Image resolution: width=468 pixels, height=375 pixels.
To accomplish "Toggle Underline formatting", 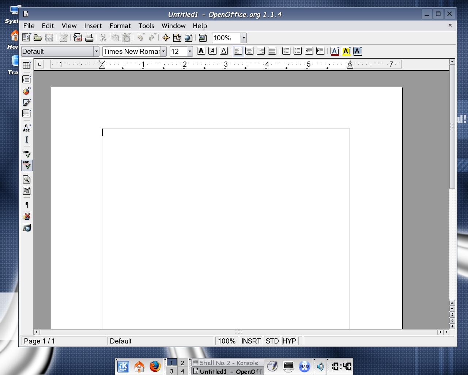I will (x=224, y=51).
